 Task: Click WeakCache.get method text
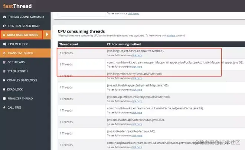[x=155, y=108]
